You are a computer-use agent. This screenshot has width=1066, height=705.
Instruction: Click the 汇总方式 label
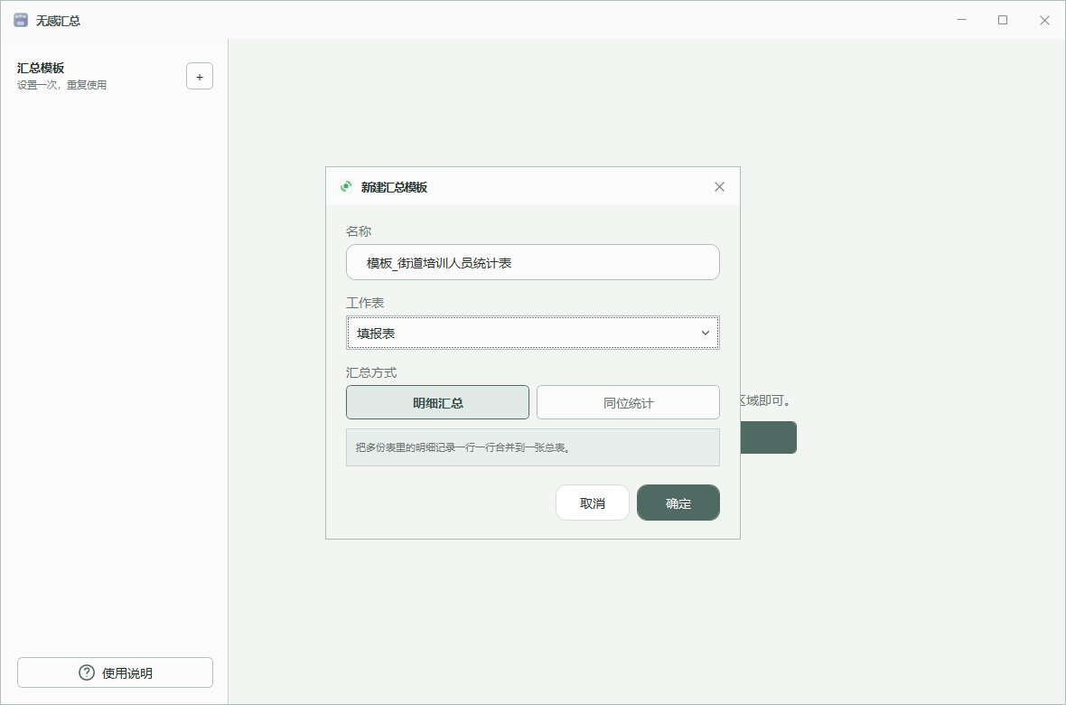click(371, 373)
